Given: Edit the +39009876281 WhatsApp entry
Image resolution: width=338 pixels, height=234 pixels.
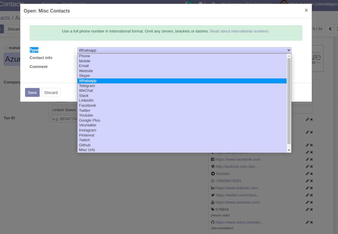Looking at the screenshot, I should (307, 181).
